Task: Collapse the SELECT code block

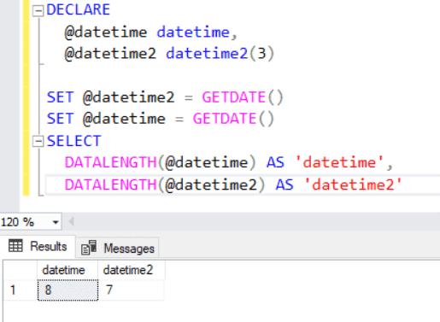Action: point(38,141)
